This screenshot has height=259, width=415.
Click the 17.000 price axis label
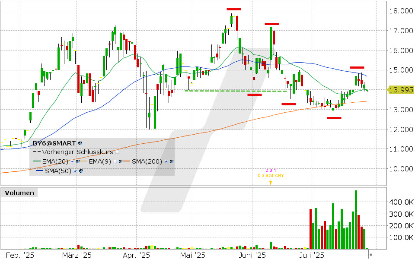pos(401,31)
